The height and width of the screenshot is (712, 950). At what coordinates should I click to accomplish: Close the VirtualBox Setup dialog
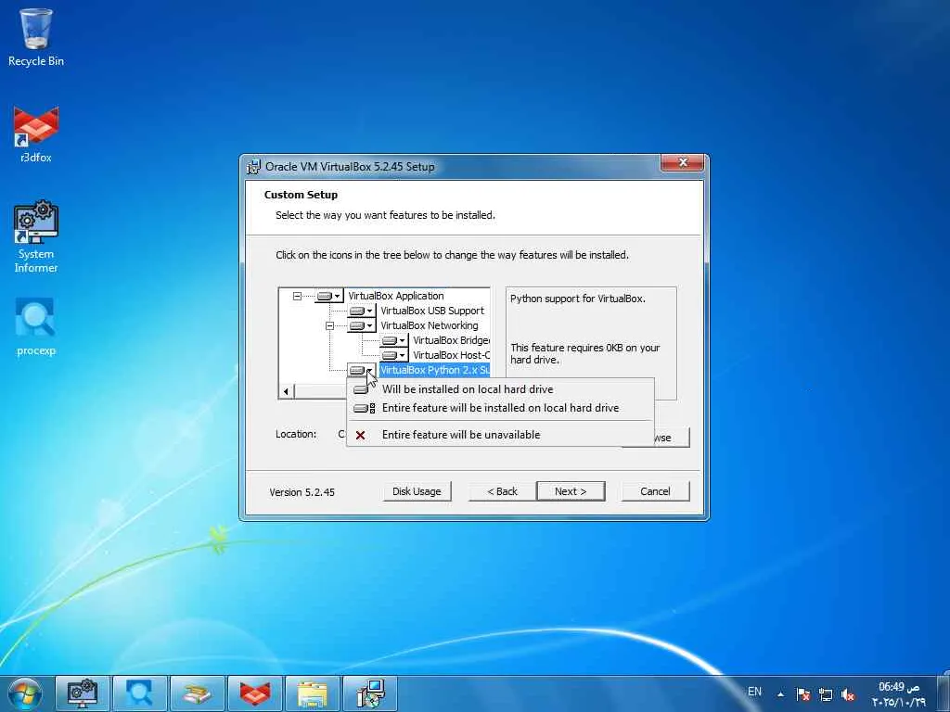point(682,162)
